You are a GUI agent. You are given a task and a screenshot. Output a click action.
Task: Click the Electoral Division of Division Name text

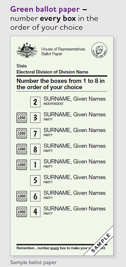coord(52,72)
